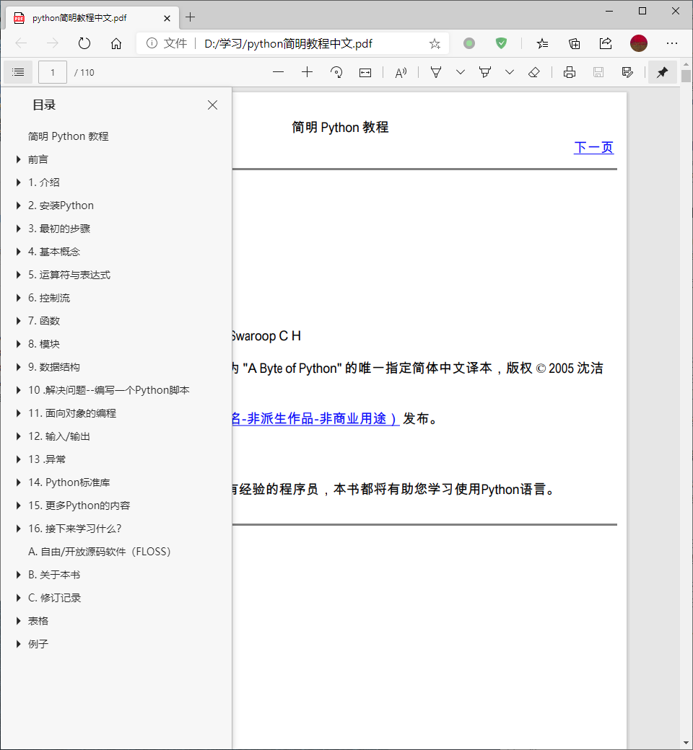Expand the 6. 控制流 chapter
693x750 pixels.
[18, 298]
